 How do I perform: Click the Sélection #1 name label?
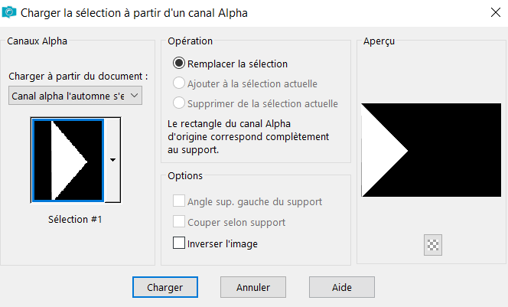[x=75, y=220]
